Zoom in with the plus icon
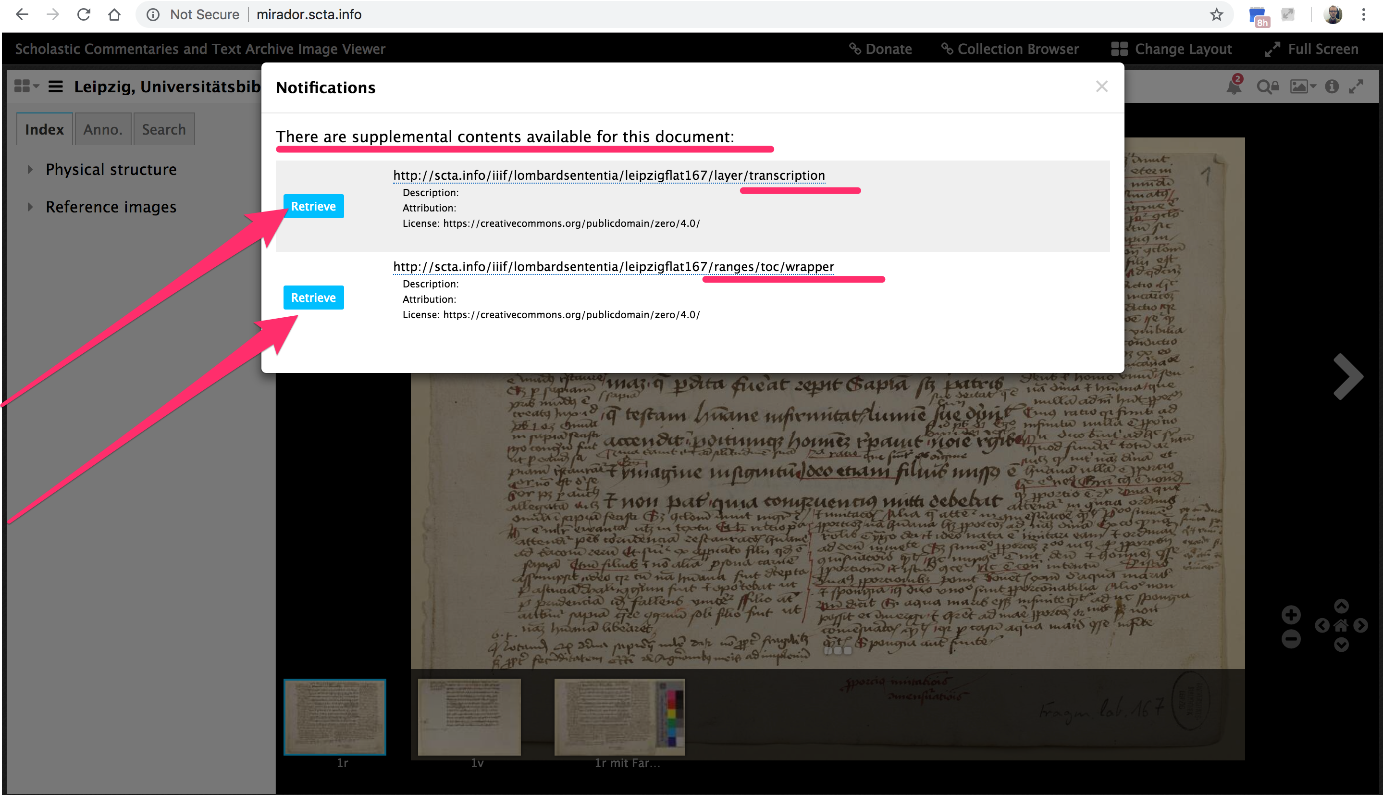 coord(1291,615)
